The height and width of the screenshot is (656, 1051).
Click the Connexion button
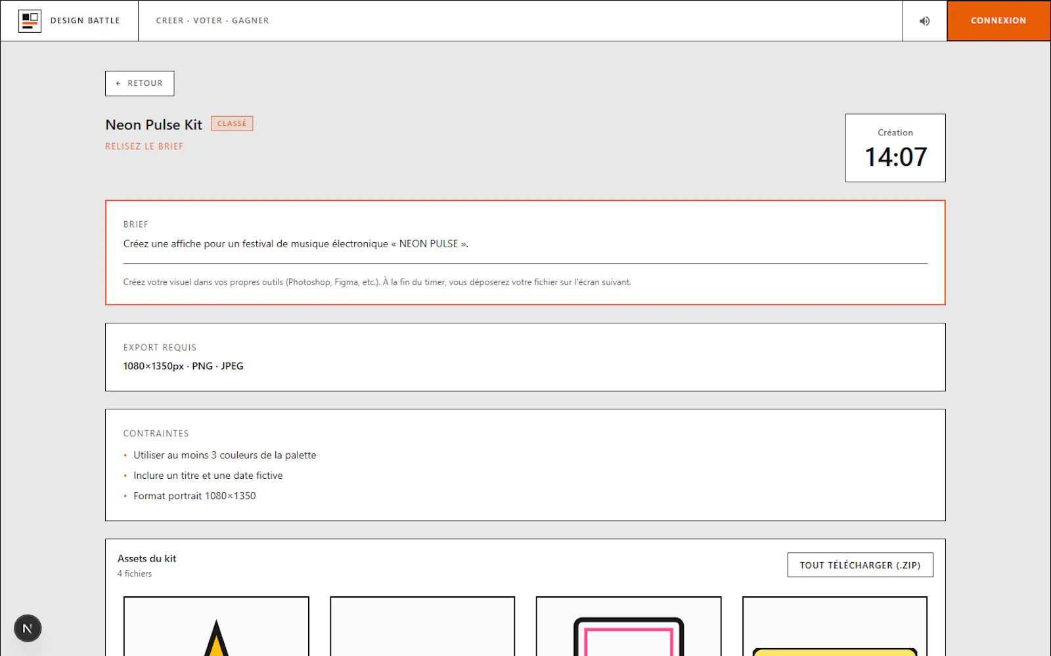coord(998,21)
